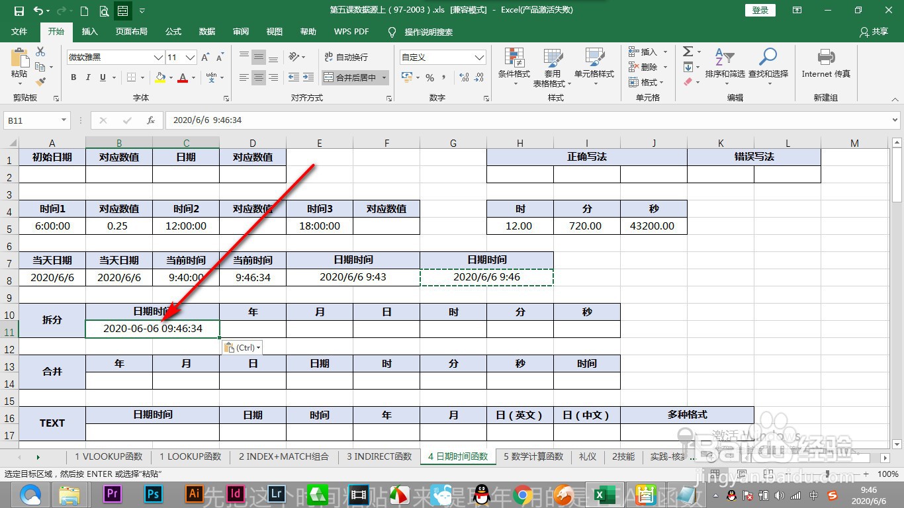Click the 登录 sign-in button
The width and height of the screenshot is (904, 508).
[x=760, y=10]
